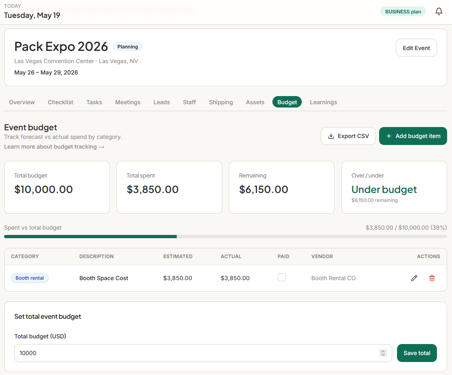Click the Pack Expo 2026 title

coord(61,46)
